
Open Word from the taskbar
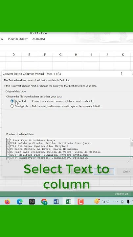[56, 202]
